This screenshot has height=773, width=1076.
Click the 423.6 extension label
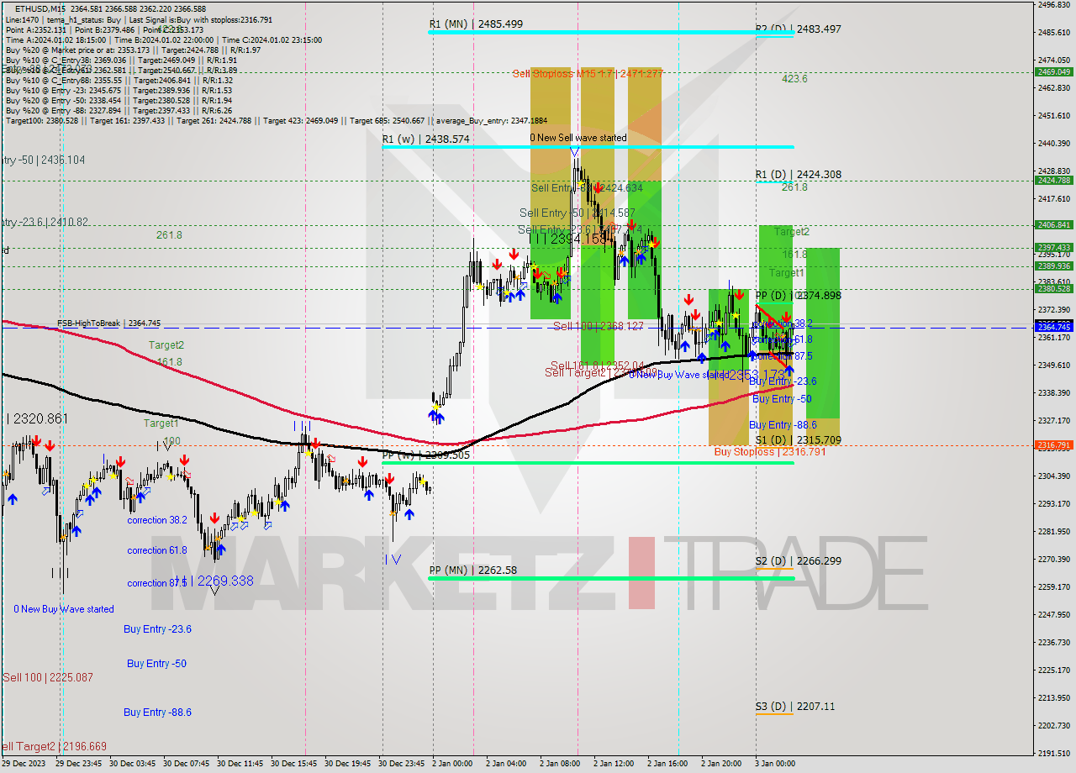[x=794, y=79]
